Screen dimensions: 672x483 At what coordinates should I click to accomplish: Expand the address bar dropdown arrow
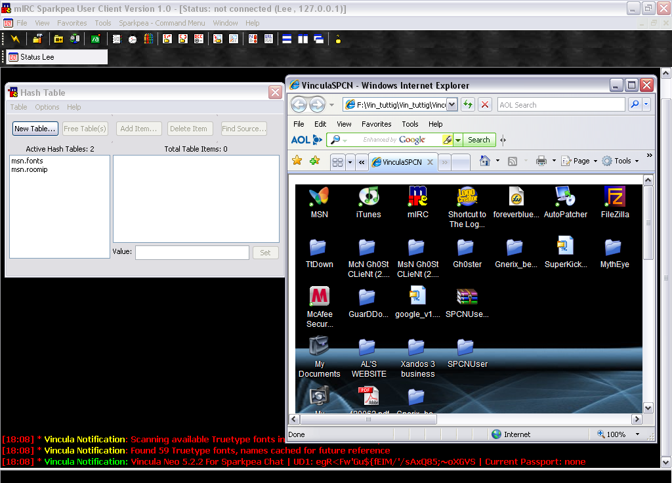(451, 104)
